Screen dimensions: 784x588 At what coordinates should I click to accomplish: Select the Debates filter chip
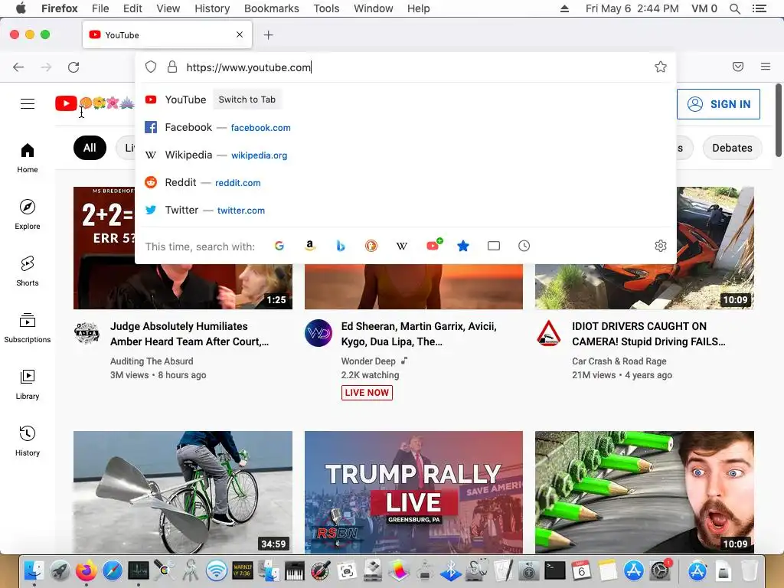pyautogui.click(x=732, y=148)
